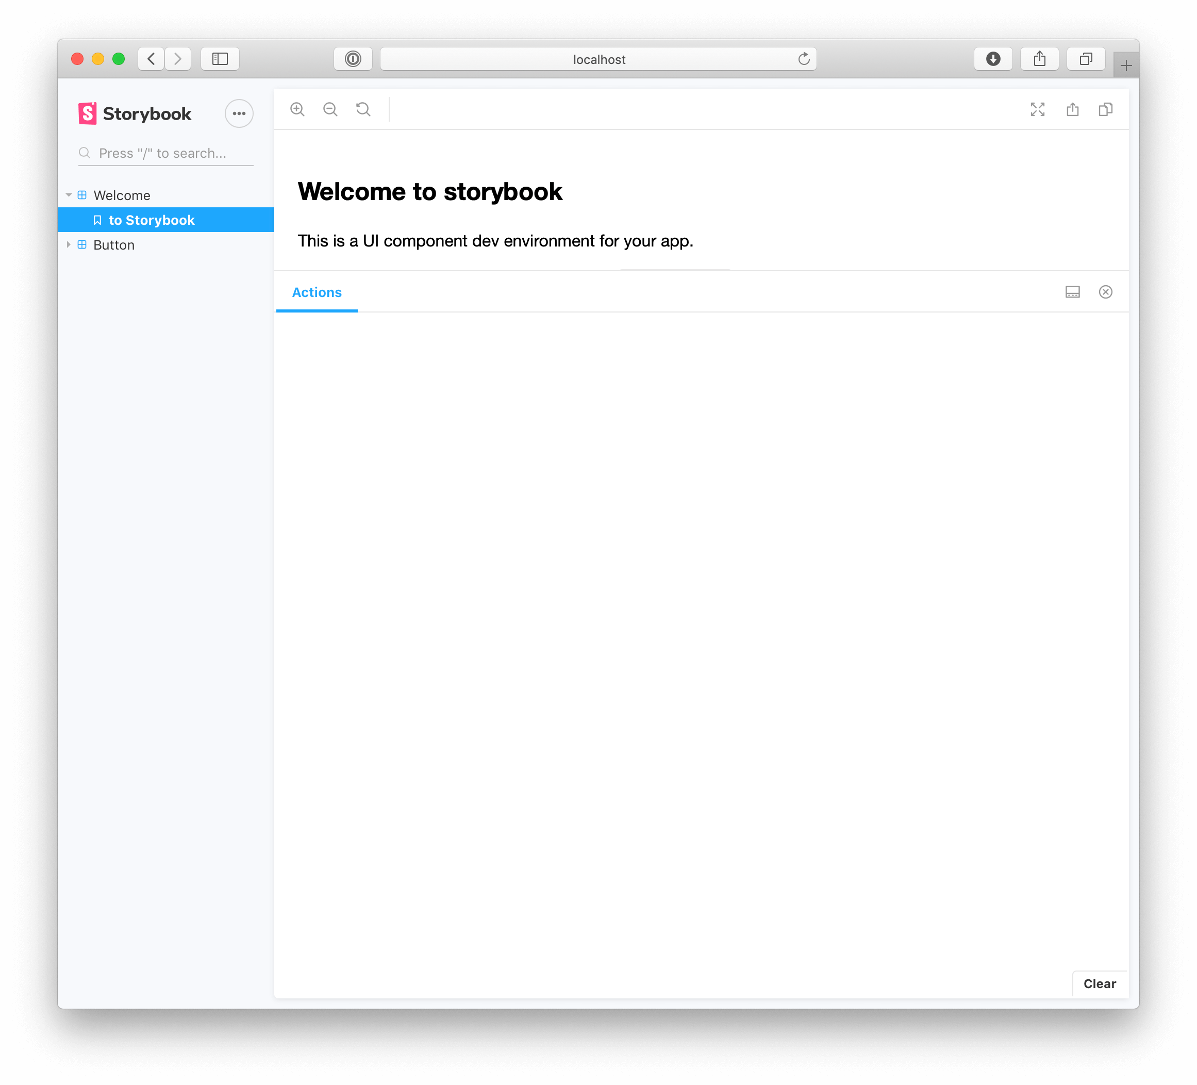The height and width of the screenshot is (1085, 1197).
Task: Click the Storybook logo icon
Action: pyautogui.click(x=87, y=114)
